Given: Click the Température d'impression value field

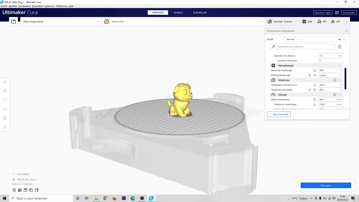Looking at the screenshot, I should 330,85.
